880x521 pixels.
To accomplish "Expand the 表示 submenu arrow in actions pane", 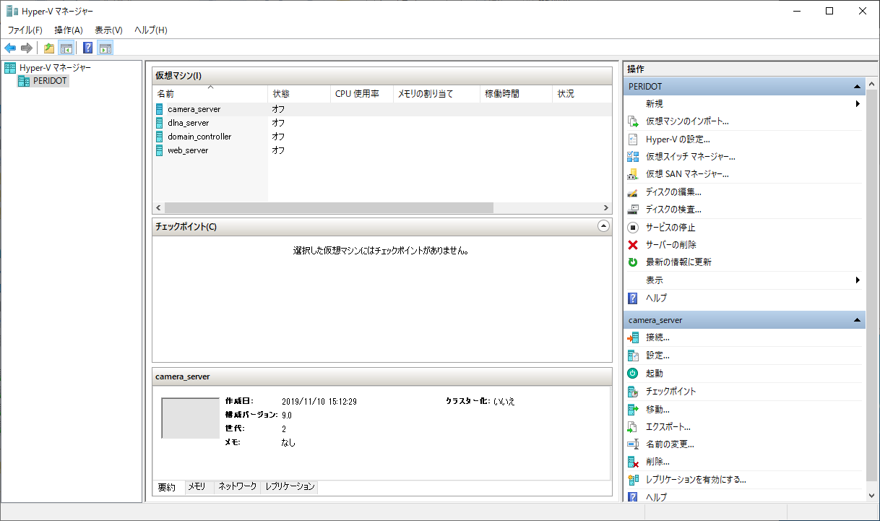I will (858, 280).
